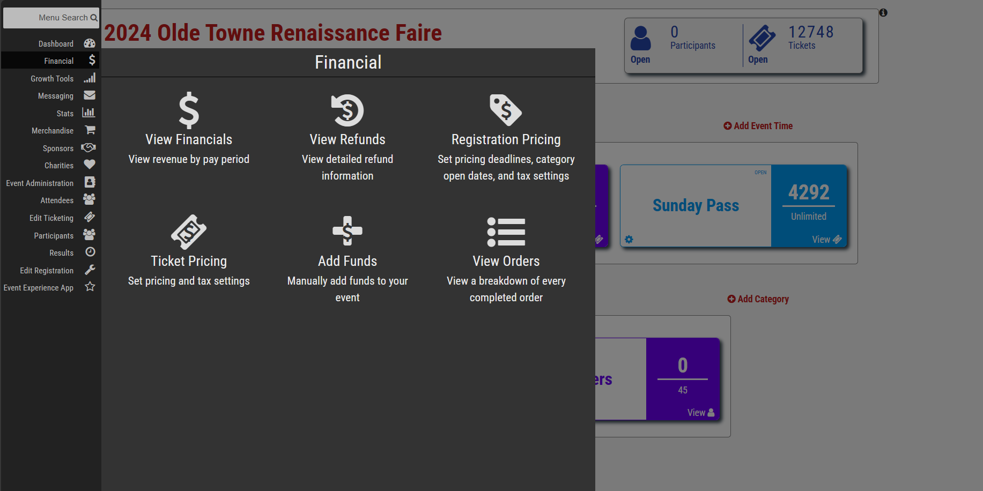Open Stats via the bar chart icon
This screenshot has height=491, width=983.
89,113
